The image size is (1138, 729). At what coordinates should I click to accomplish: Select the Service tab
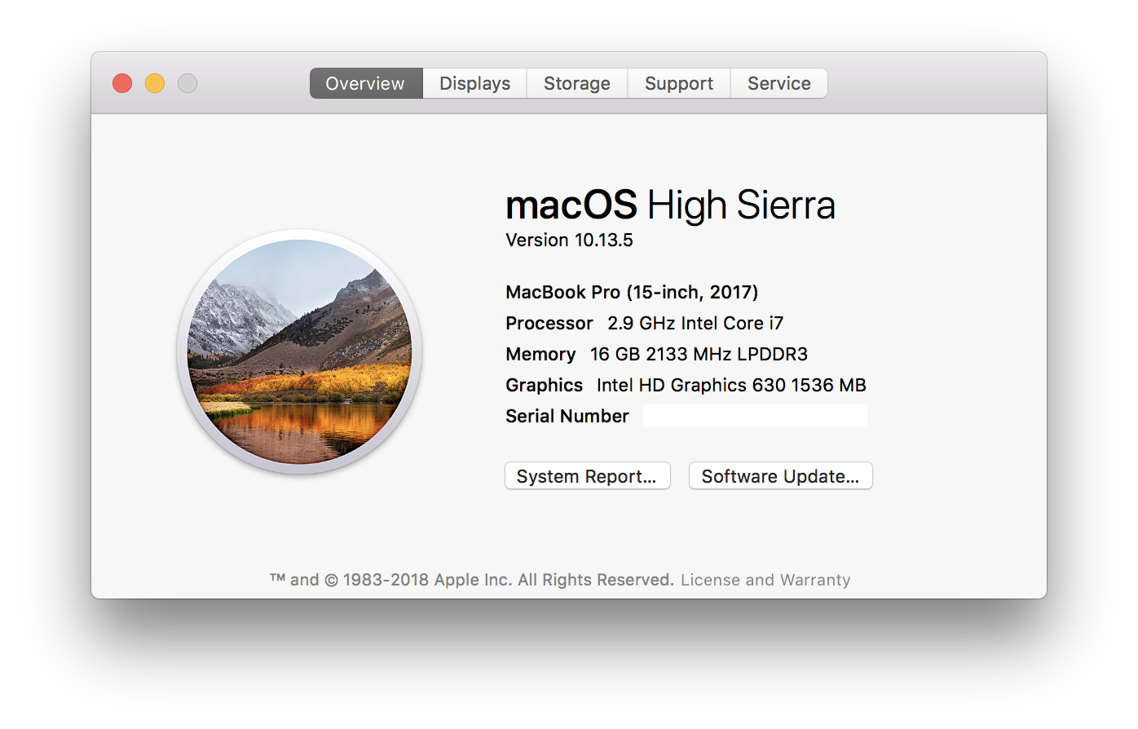(779, 83)
